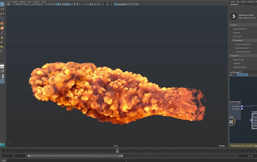This screenshot has height=162, width=257.
Task: Add a new graph tab
Action: tap(246, 72)
